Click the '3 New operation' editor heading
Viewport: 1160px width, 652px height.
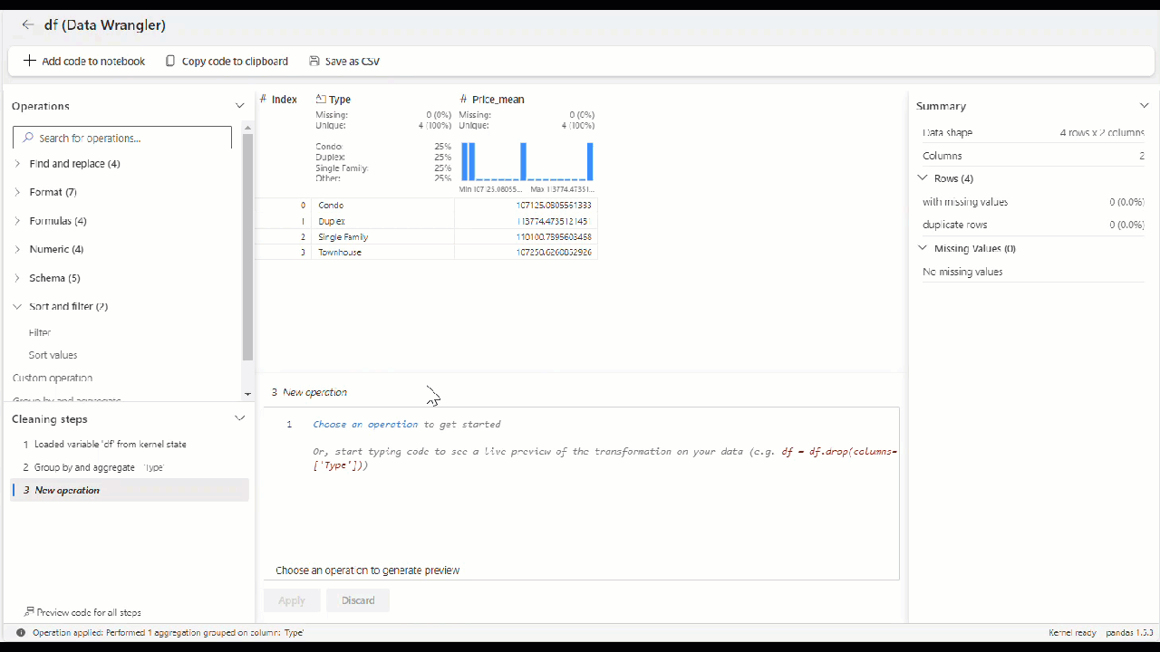tap(309, 392)
